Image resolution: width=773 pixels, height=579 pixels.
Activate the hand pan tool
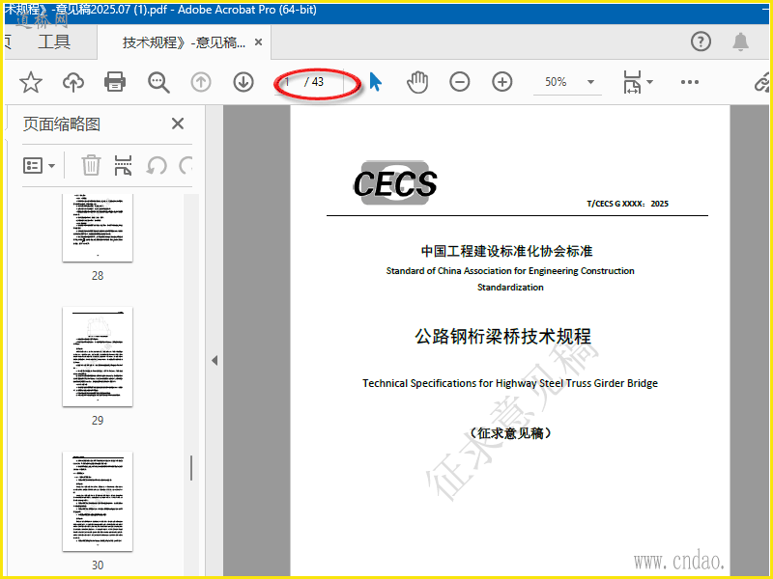point(417,82)
